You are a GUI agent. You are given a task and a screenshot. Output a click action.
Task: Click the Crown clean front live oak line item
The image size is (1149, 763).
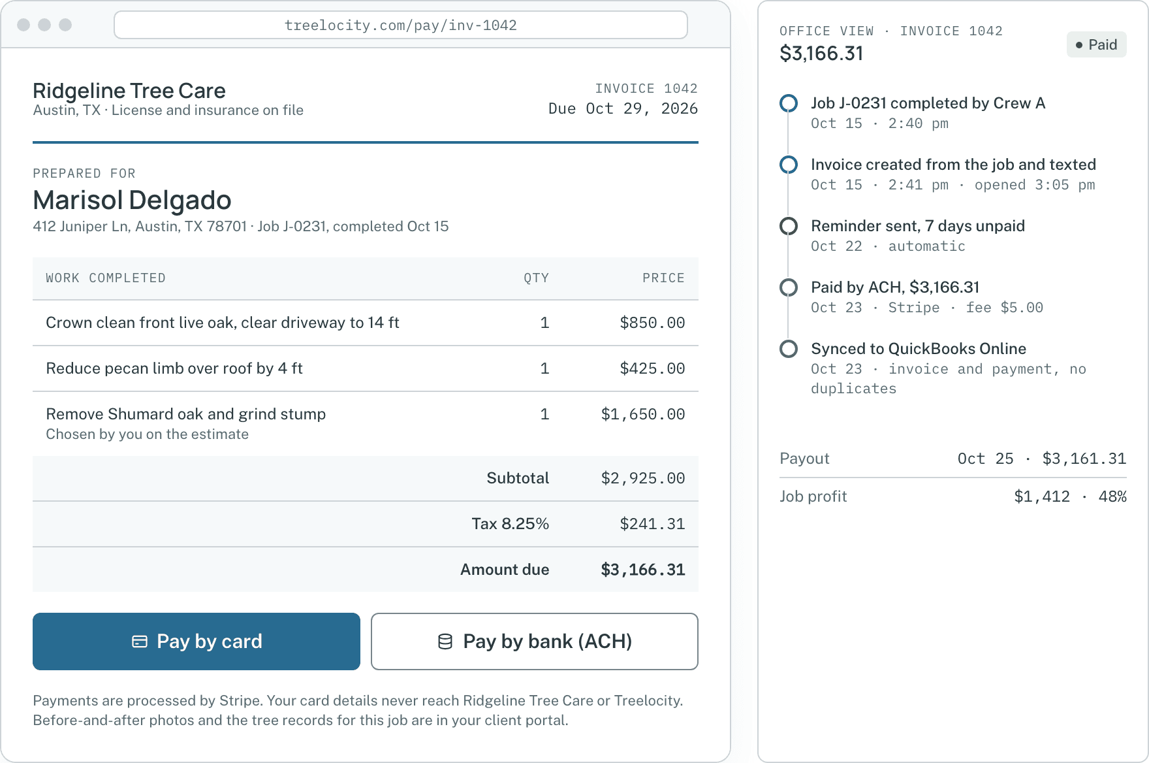point(366,323)
